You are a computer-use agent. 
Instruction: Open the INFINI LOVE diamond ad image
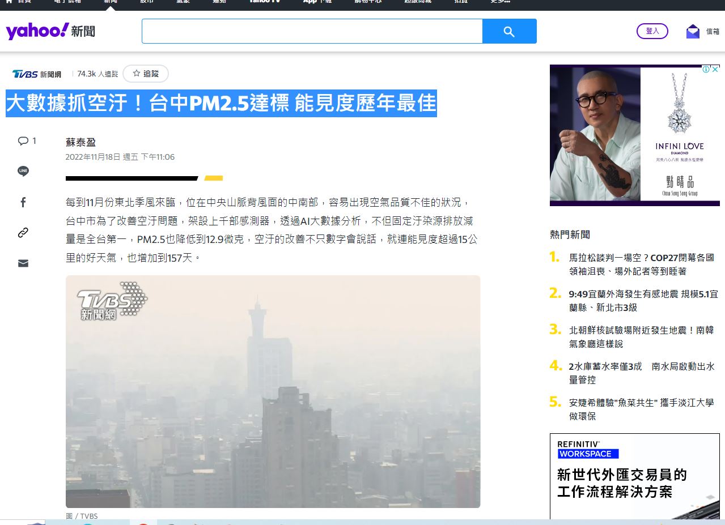[x=635, y=135]
